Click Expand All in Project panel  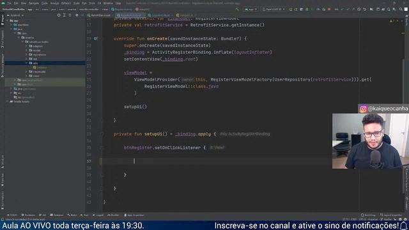pos(65,15)
